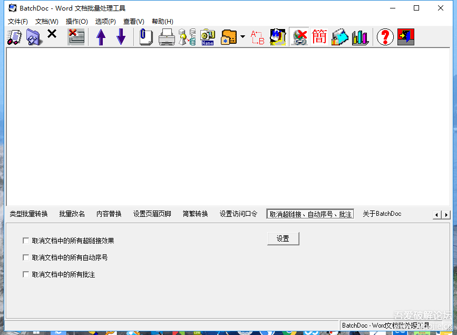Switch to the 简繁转换 tab
The width and height of the screenshot is (457, 335).
pyautogui.click(x=195, y=214)
